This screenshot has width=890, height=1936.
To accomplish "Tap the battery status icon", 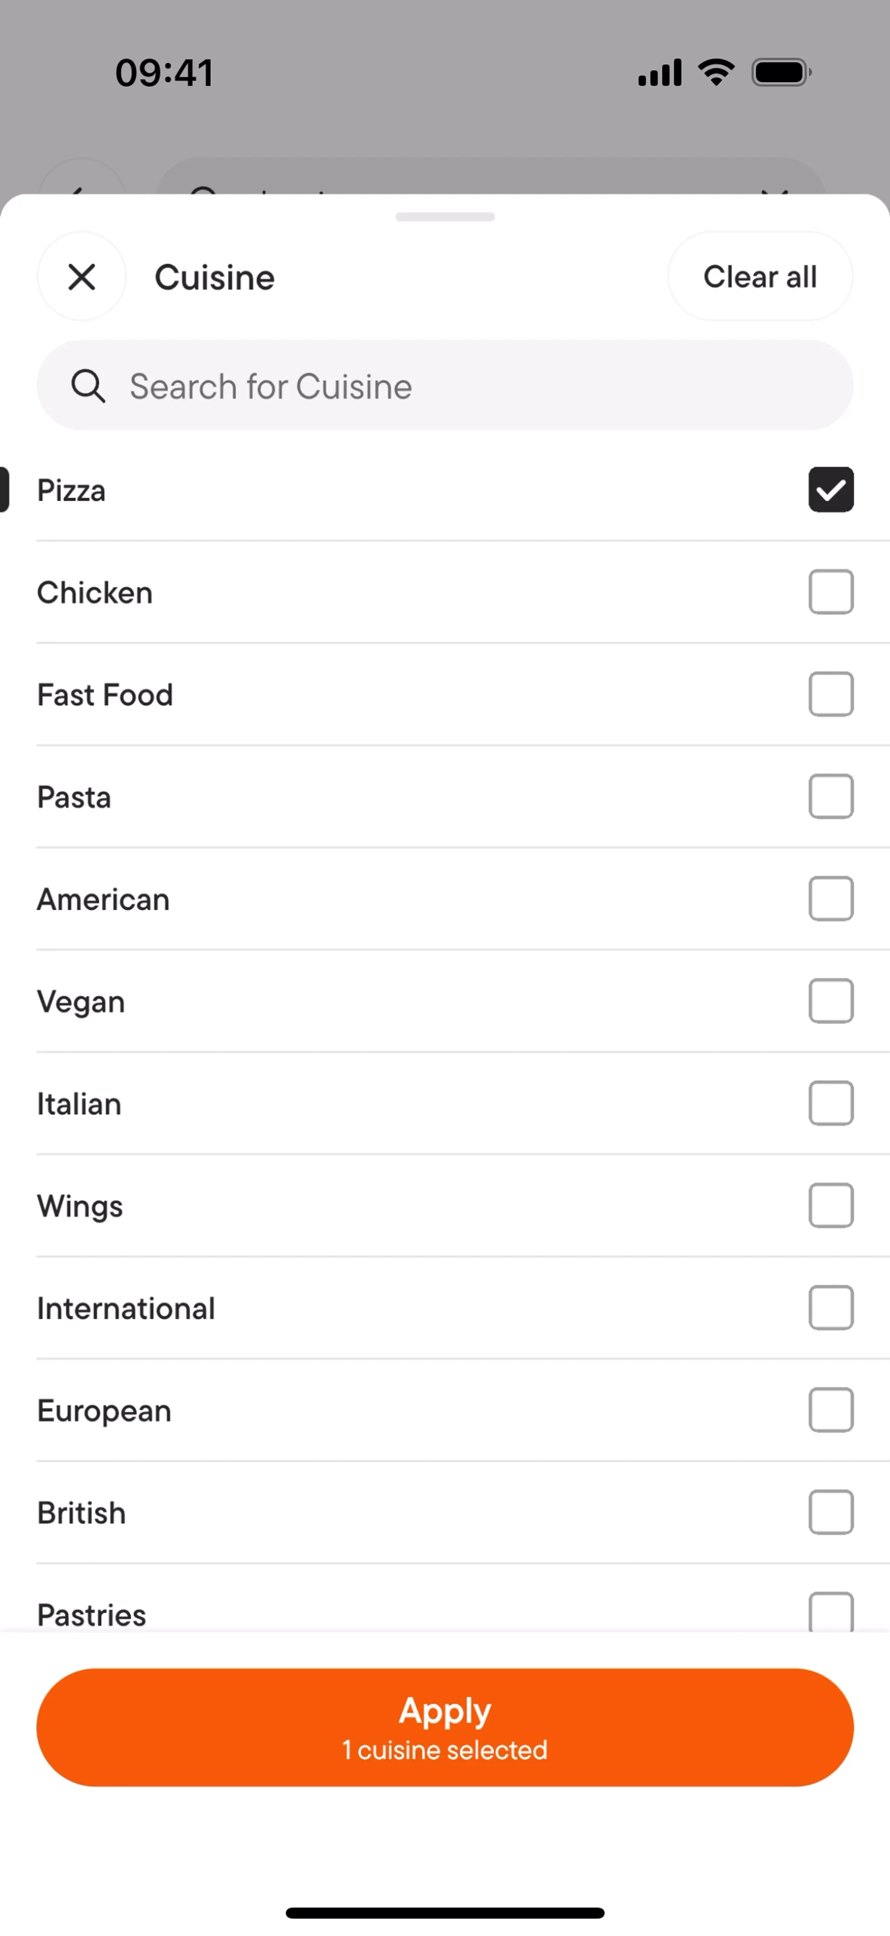I will tap(781, 73).
